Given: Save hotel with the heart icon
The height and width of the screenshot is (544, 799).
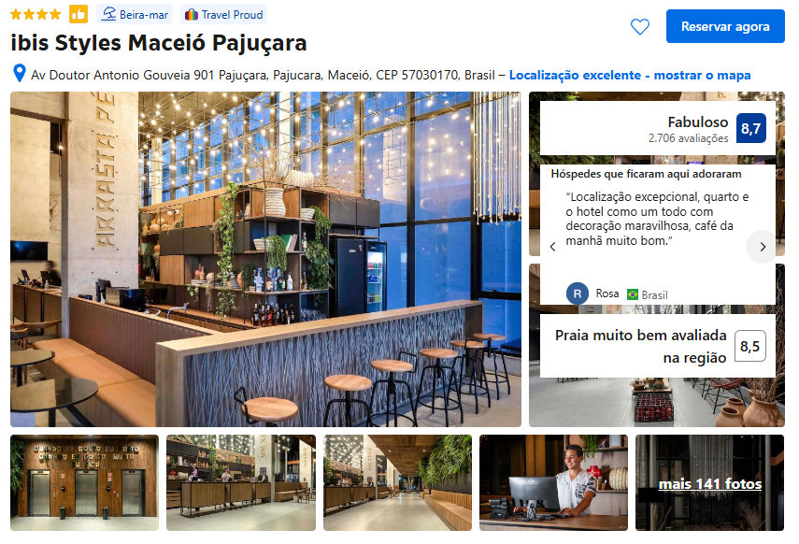Looking at the screenshot, I should [x=640, y=26].
